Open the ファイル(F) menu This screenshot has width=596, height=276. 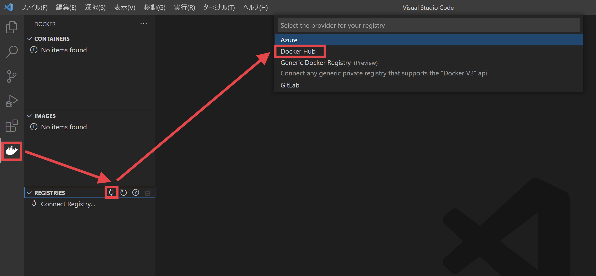pos(34,7)
